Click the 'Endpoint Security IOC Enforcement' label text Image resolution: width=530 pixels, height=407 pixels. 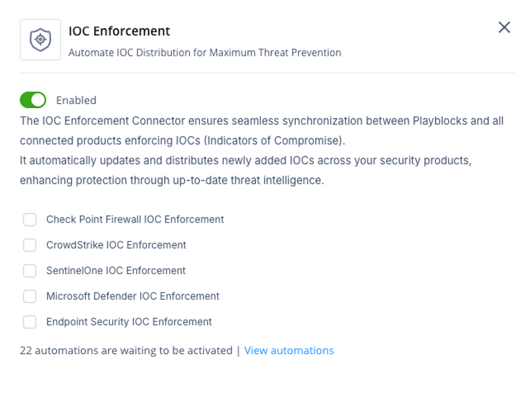(x=129, y=322)
